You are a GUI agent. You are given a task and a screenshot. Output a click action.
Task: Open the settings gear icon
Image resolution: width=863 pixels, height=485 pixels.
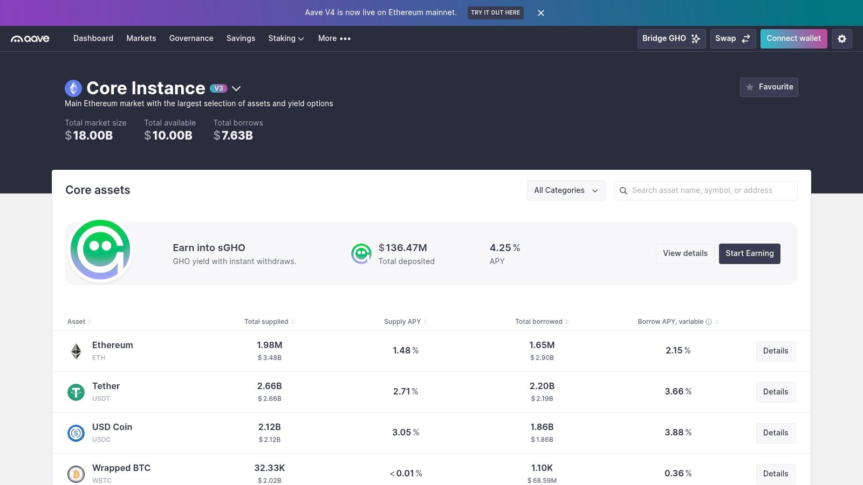tap(842, 39)
